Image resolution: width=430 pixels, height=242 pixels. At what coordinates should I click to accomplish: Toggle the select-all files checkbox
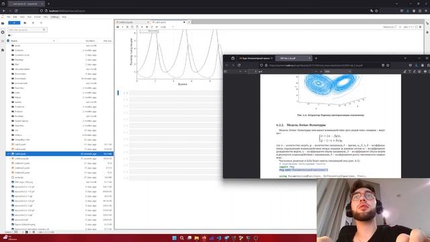coord(8,41)
